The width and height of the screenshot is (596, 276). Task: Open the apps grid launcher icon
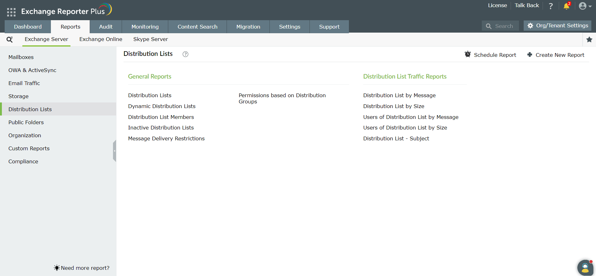[x=11, y=12]
